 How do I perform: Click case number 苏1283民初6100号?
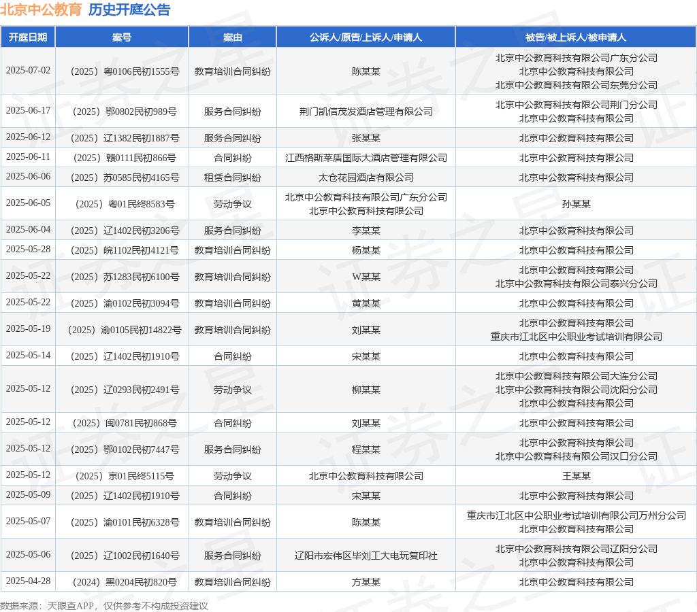125,277
